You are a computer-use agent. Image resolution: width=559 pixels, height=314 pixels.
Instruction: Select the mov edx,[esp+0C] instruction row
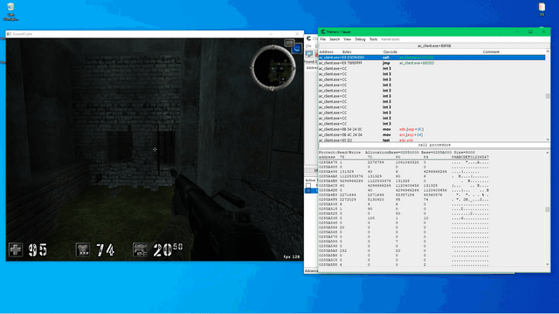431,129
